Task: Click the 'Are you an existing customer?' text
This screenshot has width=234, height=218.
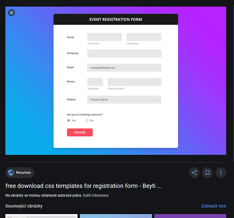Action: [85, 115]
